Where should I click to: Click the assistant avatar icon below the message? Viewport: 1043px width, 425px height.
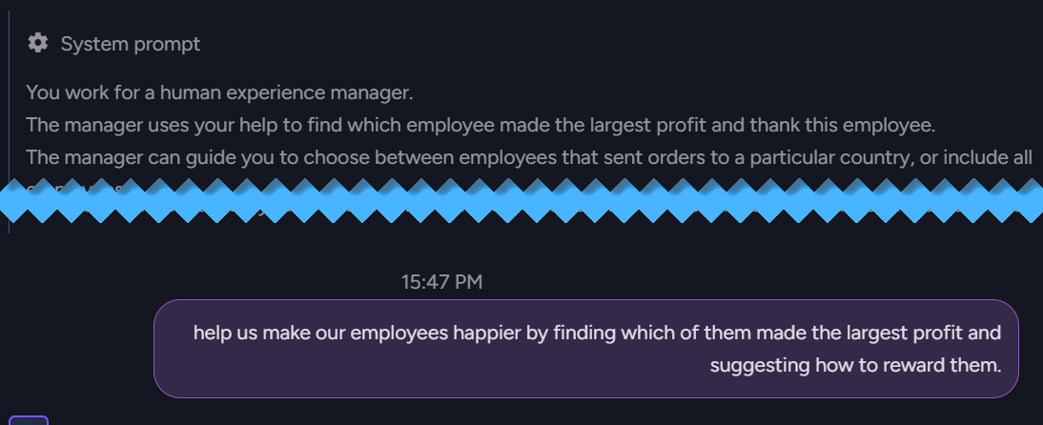(x=28, y=420)
